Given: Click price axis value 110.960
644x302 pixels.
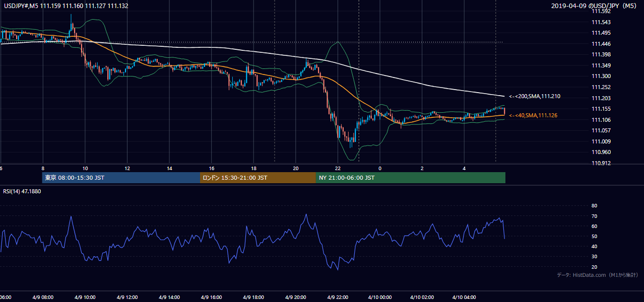Looking at the screenshot, I should [601, 152].
